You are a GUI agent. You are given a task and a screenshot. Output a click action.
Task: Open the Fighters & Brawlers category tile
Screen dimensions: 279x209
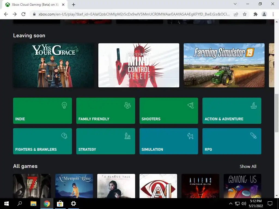pyautogui.click(x=43, y=141)
